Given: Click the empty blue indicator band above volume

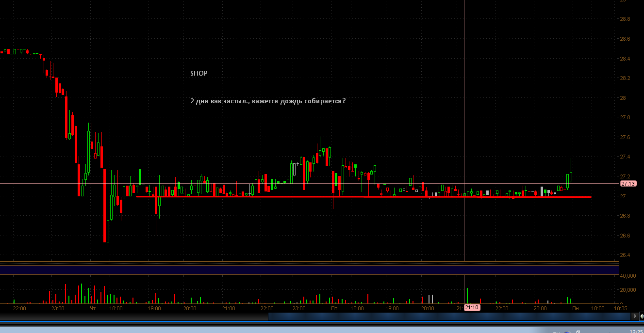Looking at the screenshot, I should coord(309,270).
